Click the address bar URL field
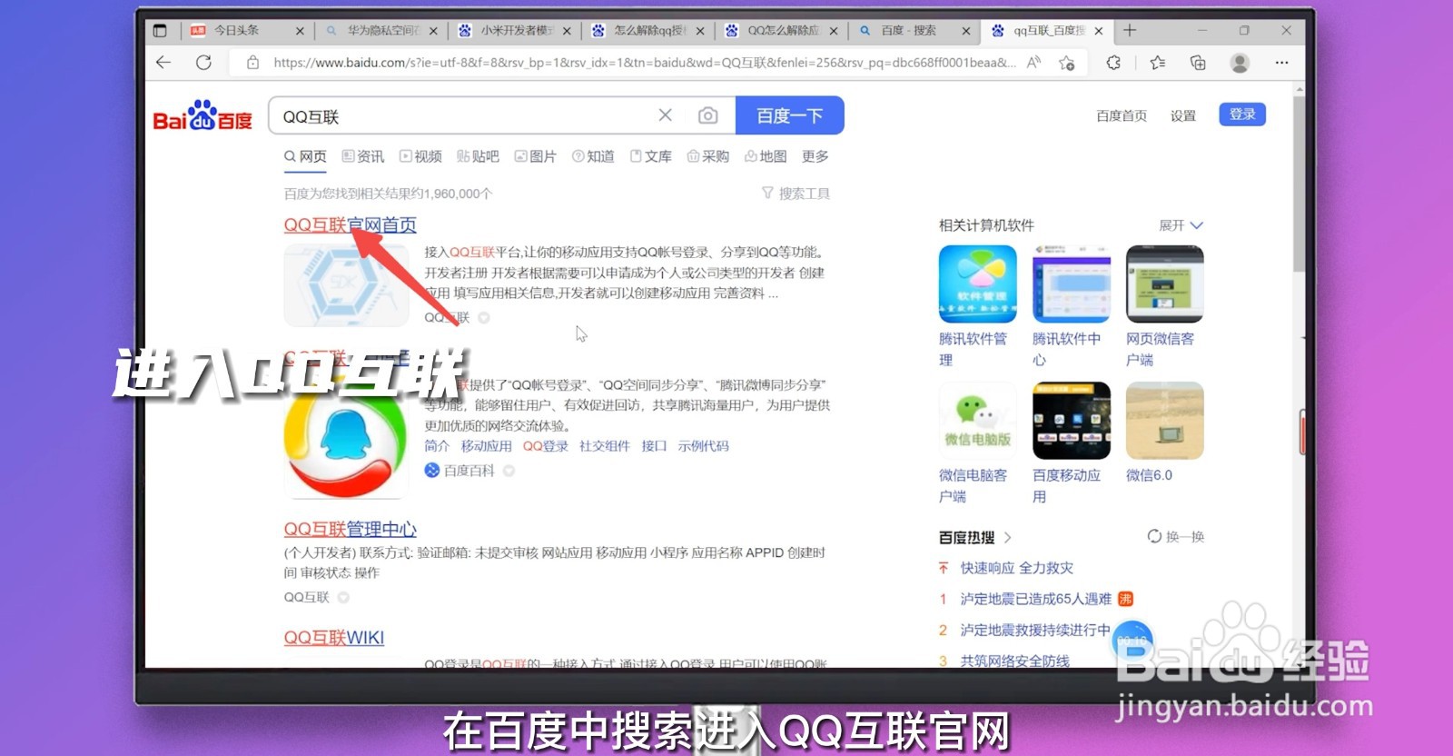1453x756 pixels. pyautogui.click(x=645, y=63)
